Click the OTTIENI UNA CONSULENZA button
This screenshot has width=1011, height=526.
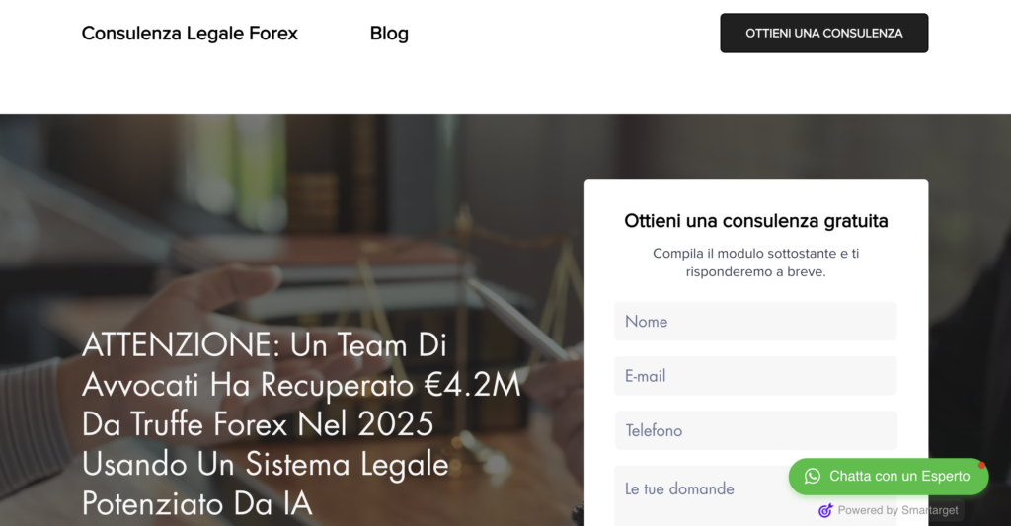[824, 33]
